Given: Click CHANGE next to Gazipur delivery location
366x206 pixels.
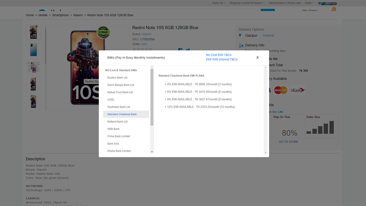Looking at the screenshot, I should click(x=269, y=36).
